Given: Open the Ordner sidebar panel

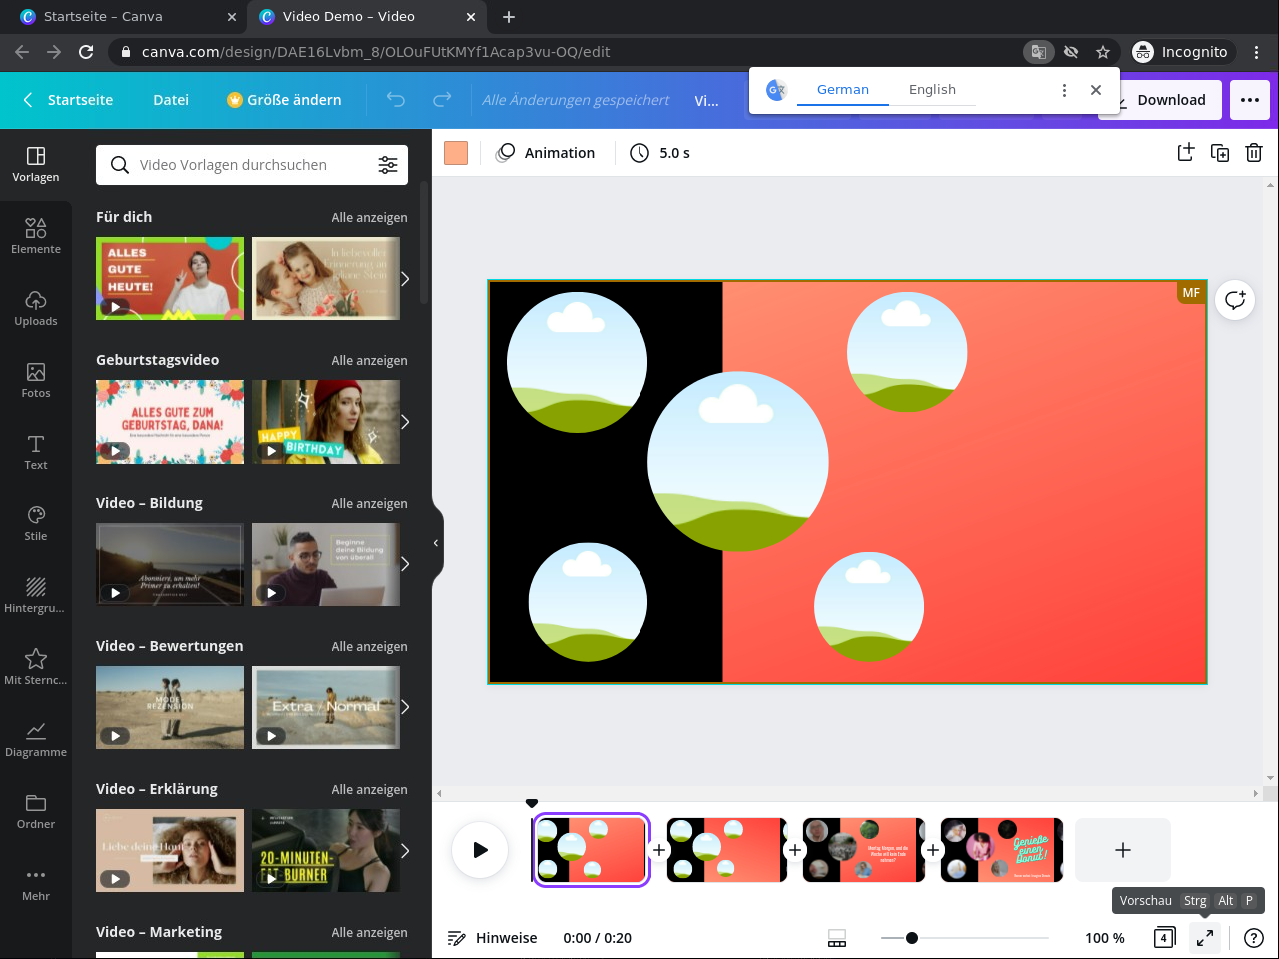Looking at the screenshot, I should 36,812.
